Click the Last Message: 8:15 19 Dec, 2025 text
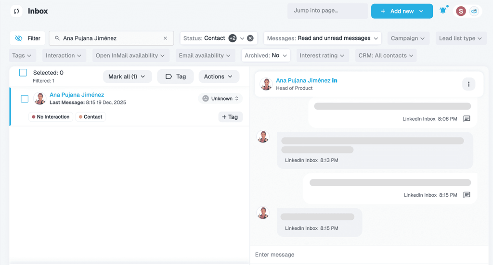The width and height of the screenshot is (493, 265). [88, 102]
